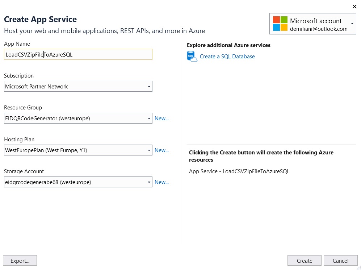Click the SQL Database icon

pyautogui.click(x=192, y=56)
